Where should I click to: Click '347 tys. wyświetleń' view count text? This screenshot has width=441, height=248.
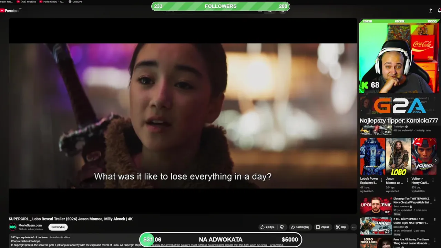pyautogui.click(x=22, y=237)
